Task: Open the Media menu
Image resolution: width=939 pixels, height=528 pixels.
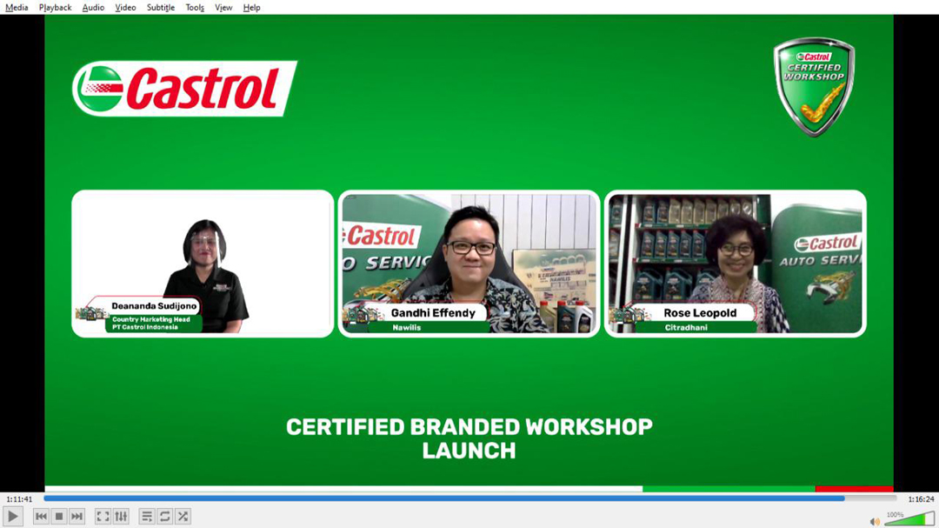Action: [16, 7]
